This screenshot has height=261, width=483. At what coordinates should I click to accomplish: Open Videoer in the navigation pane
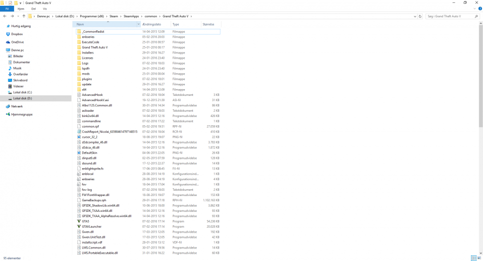click(18, 86)
